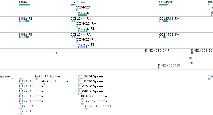
Task: Select the Ir84a gene arrow glyph
Action: pyautogui.click(x=25, y=5)
